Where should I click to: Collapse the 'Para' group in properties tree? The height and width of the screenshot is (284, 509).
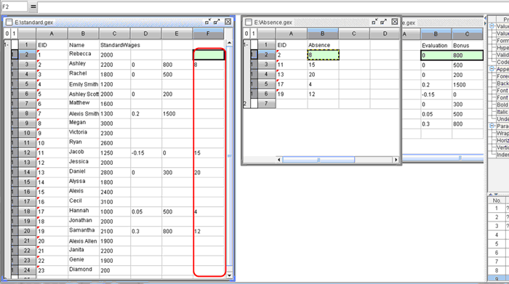[x=492, y=126]
